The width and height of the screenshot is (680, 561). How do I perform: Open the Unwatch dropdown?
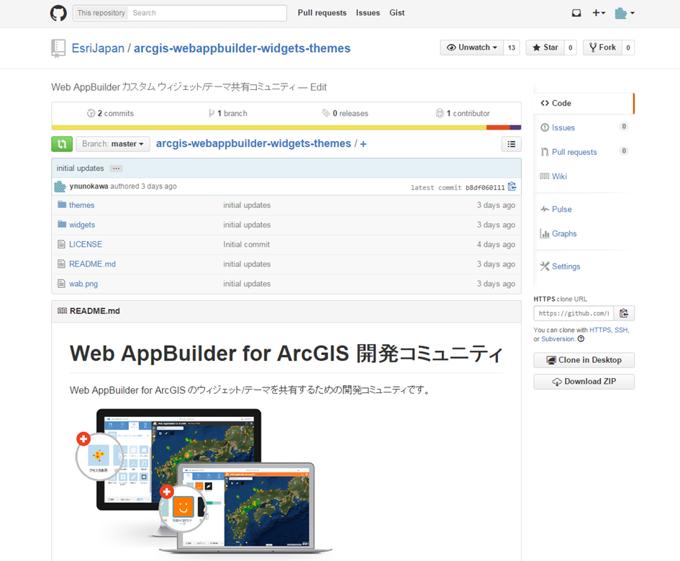pyautogui.click(x=471, y=48)
